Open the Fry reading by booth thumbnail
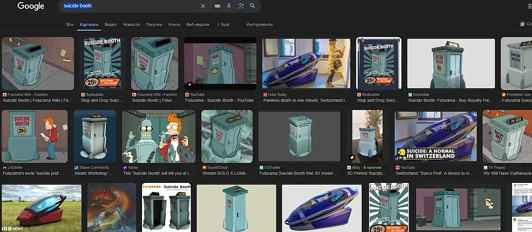 [35, 136]
